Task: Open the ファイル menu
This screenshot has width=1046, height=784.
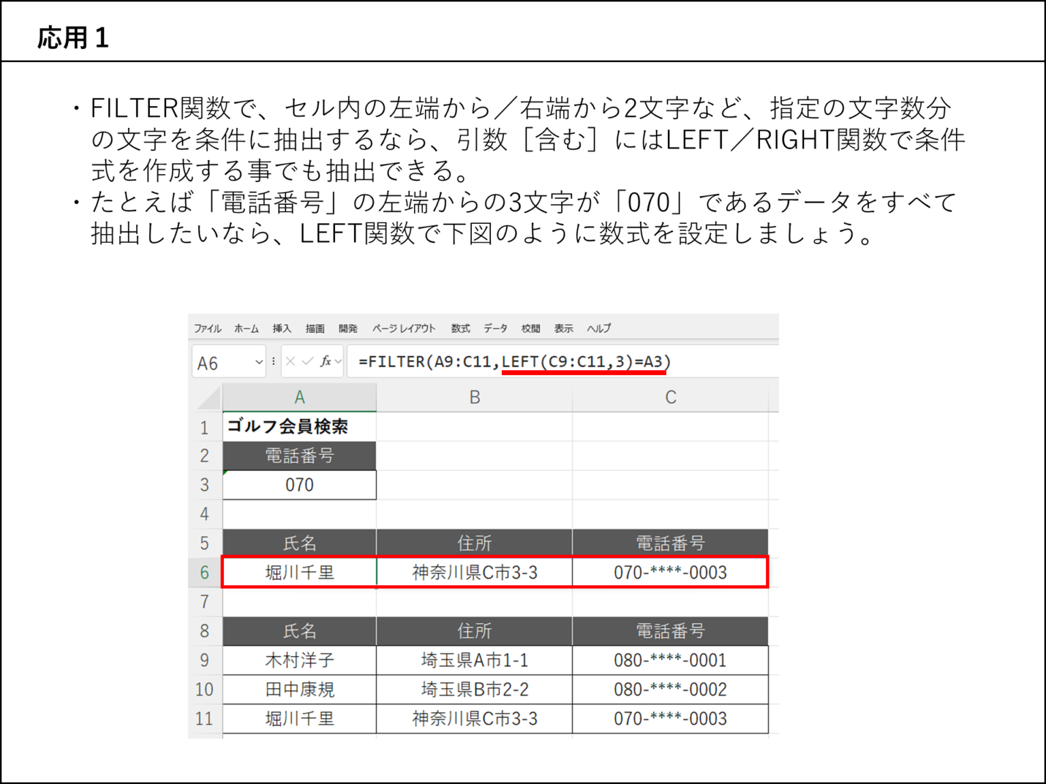Action: tap(206, 328)
